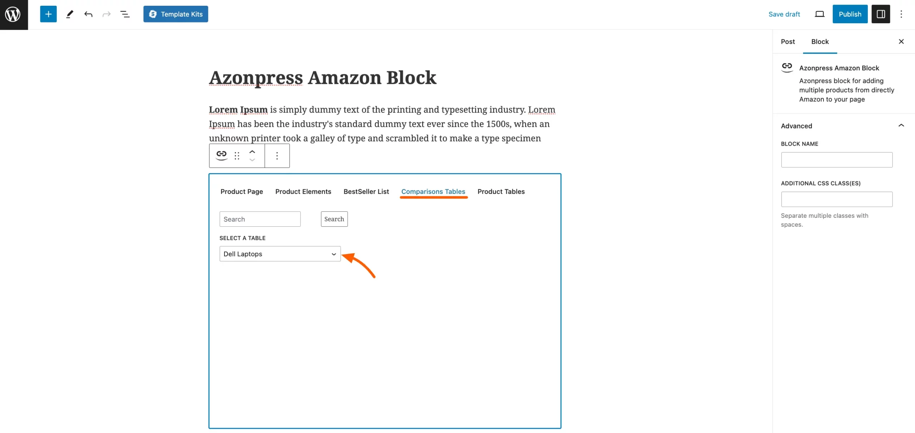Click the Document Overview list icon
Screen dimensions: 915x433
[x=125, y=14]
